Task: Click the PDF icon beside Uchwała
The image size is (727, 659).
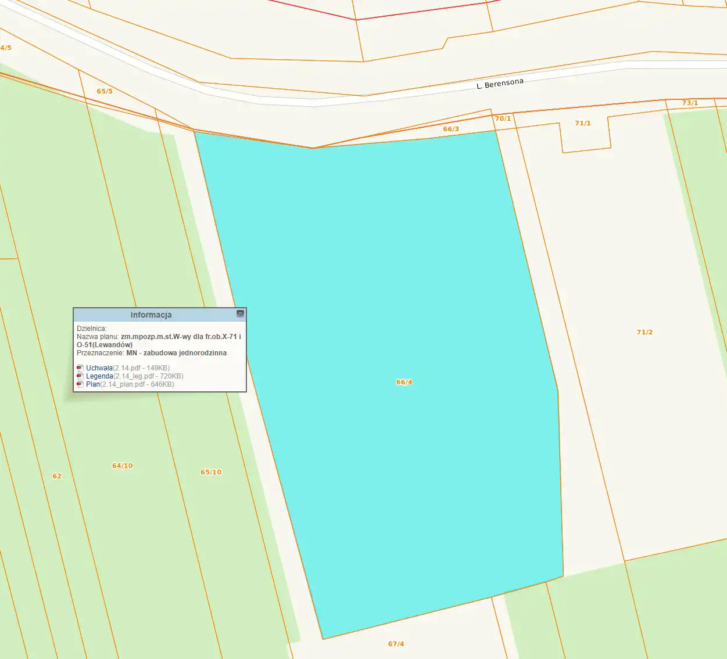Action: tap(80, 368)
